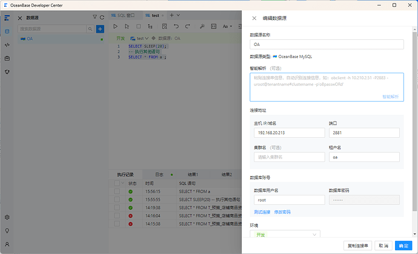This screenshot has height=254, width=418.
Task: Click the host IP field with 192.168.20.213
Action: click(x=289, y=133)
